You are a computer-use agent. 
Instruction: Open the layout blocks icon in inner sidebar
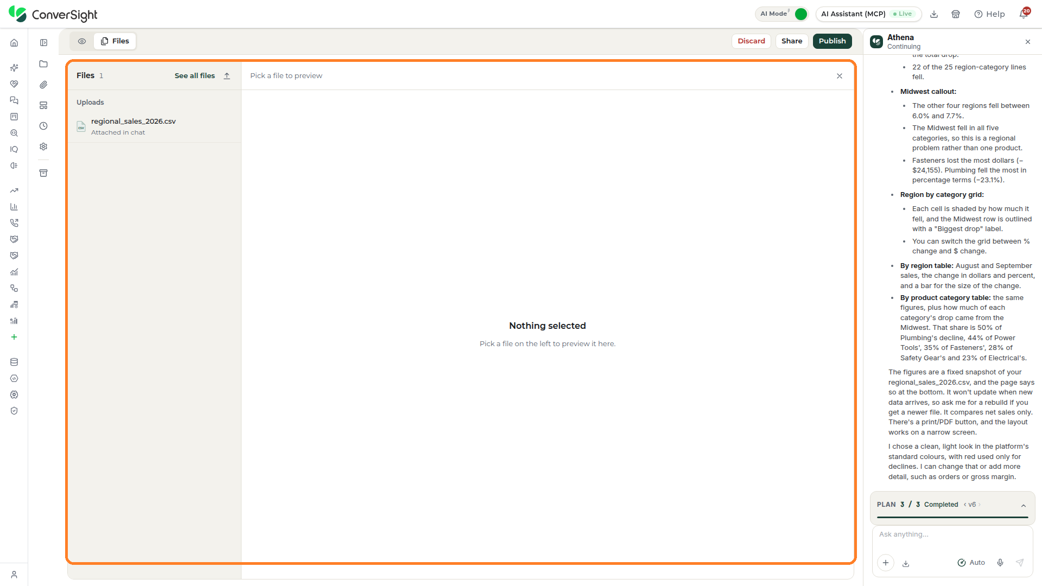coord(43,105)
